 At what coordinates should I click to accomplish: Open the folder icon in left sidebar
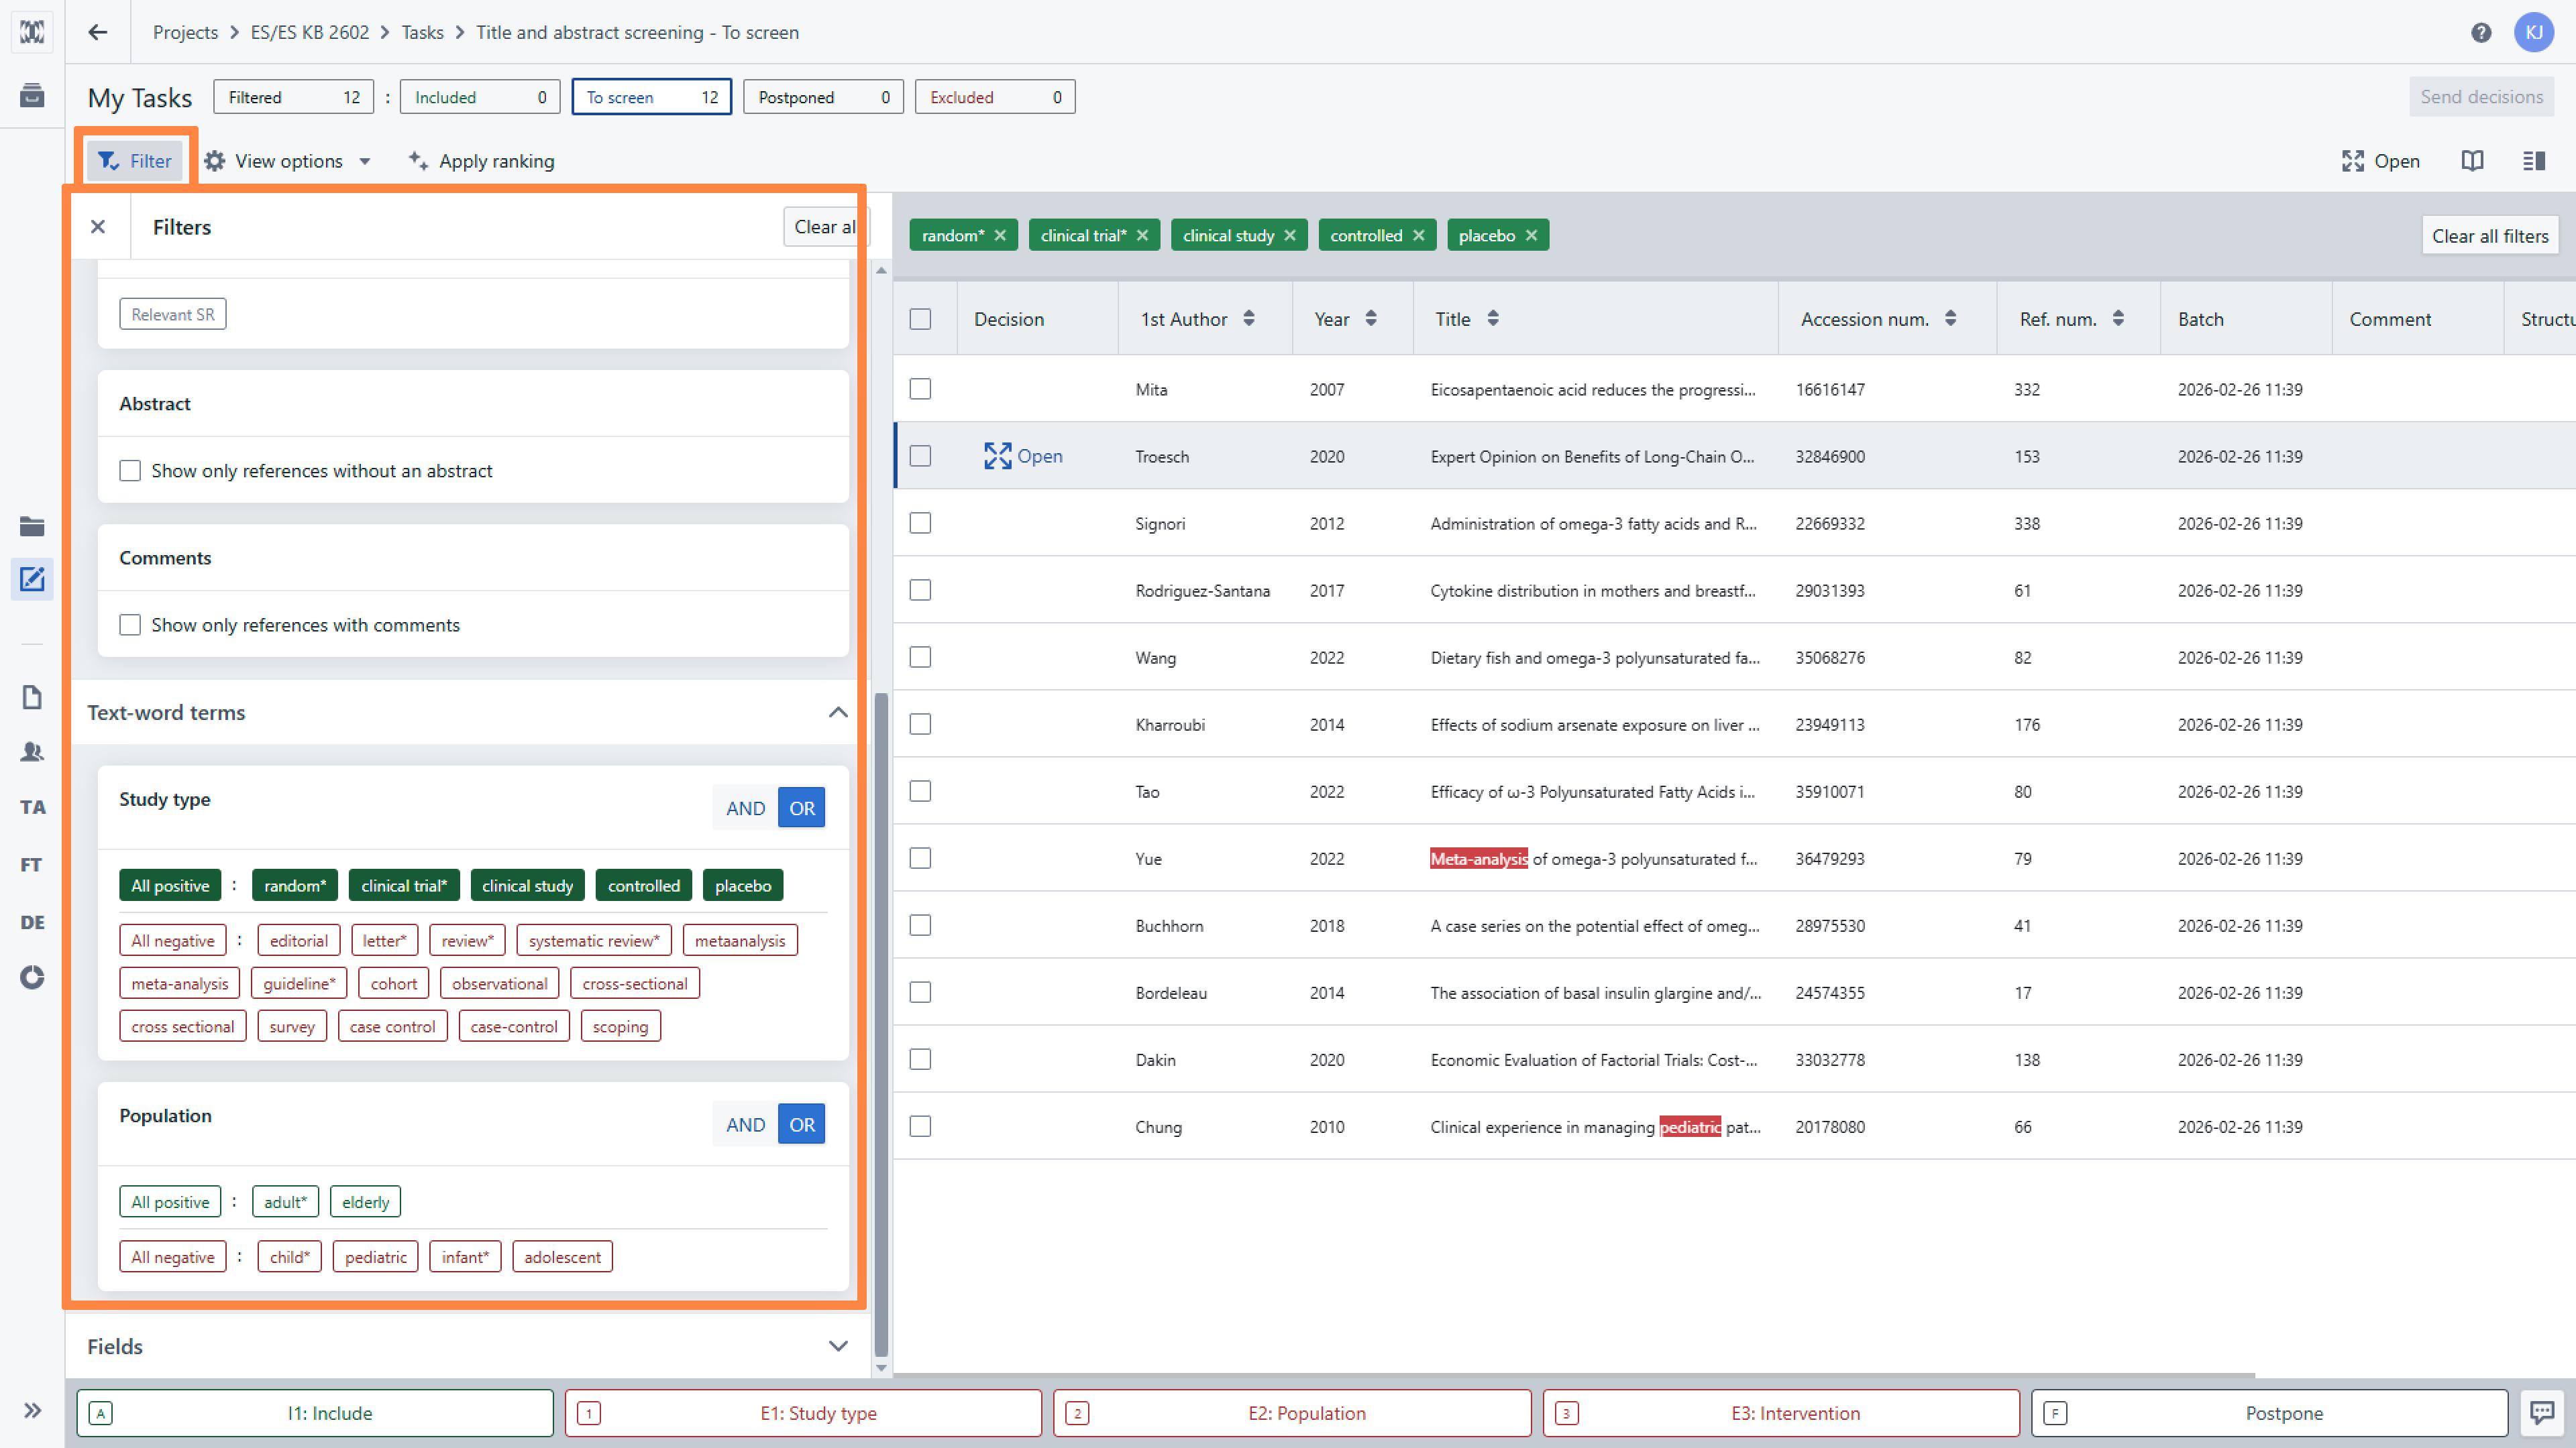coord(32,527)
